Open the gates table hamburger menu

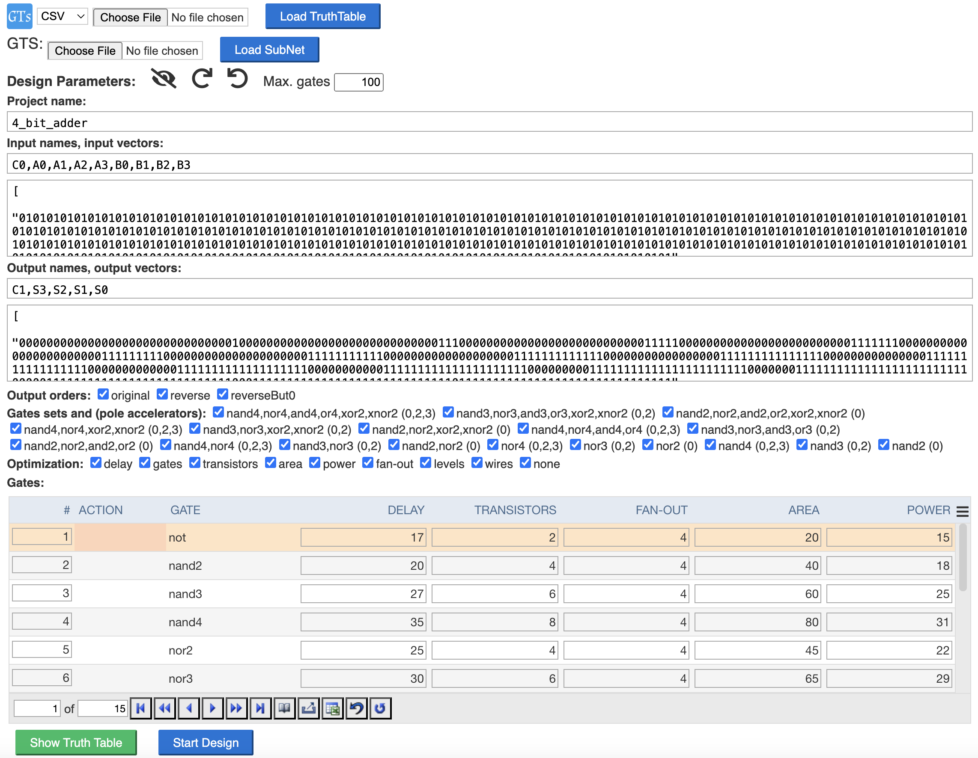[x=962, y=511]
